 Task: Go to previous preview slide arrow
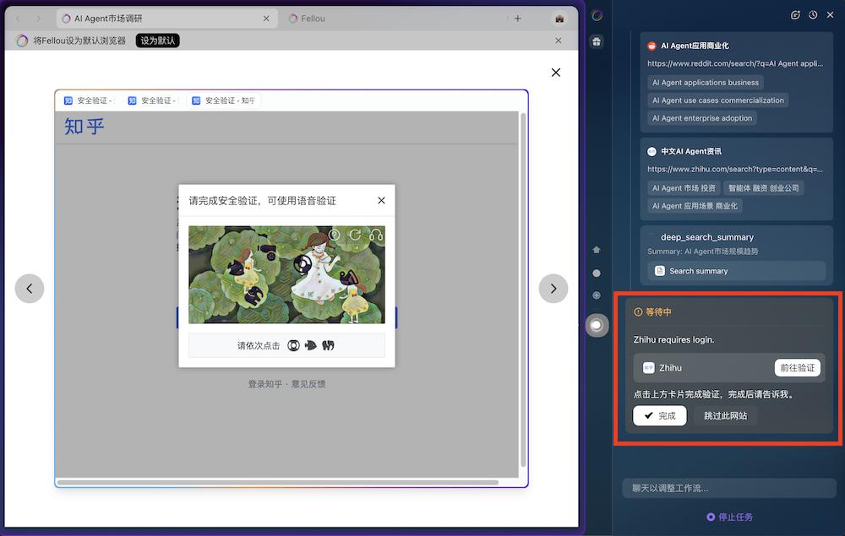click(x=29, y=289)
